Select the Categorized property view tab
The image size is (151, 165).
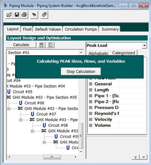pyautogui.click(x=124, y=53)
